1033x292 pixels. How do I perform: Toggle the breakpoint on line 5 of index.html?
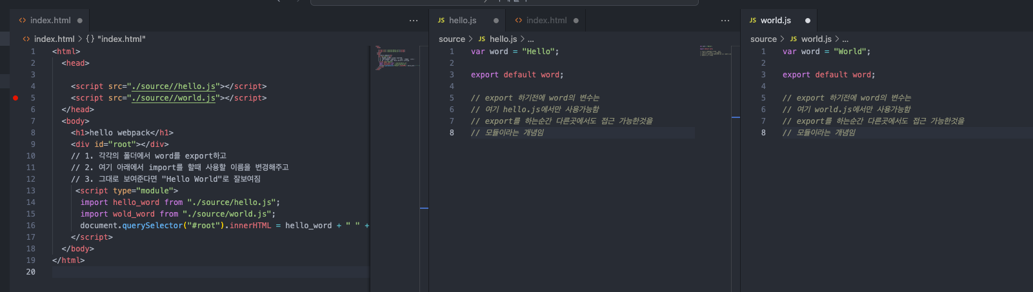pos(15,98)
